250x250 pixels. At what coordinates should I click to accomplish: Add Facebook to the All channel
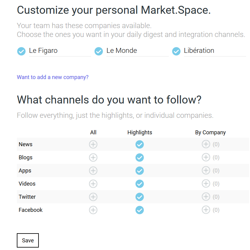pyautogui.click(x=93, y=210)
